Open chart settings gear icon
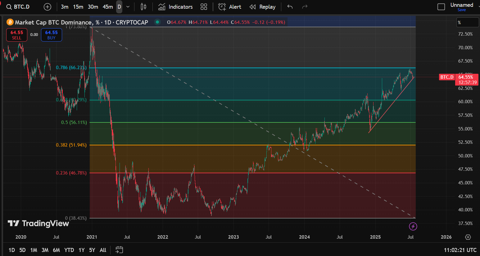The image size is (480, 256). coord(468,237)
